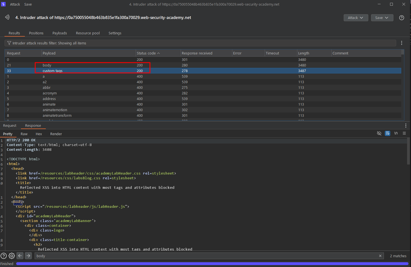Switch to the Request tab in lower panel

(10, 126)
